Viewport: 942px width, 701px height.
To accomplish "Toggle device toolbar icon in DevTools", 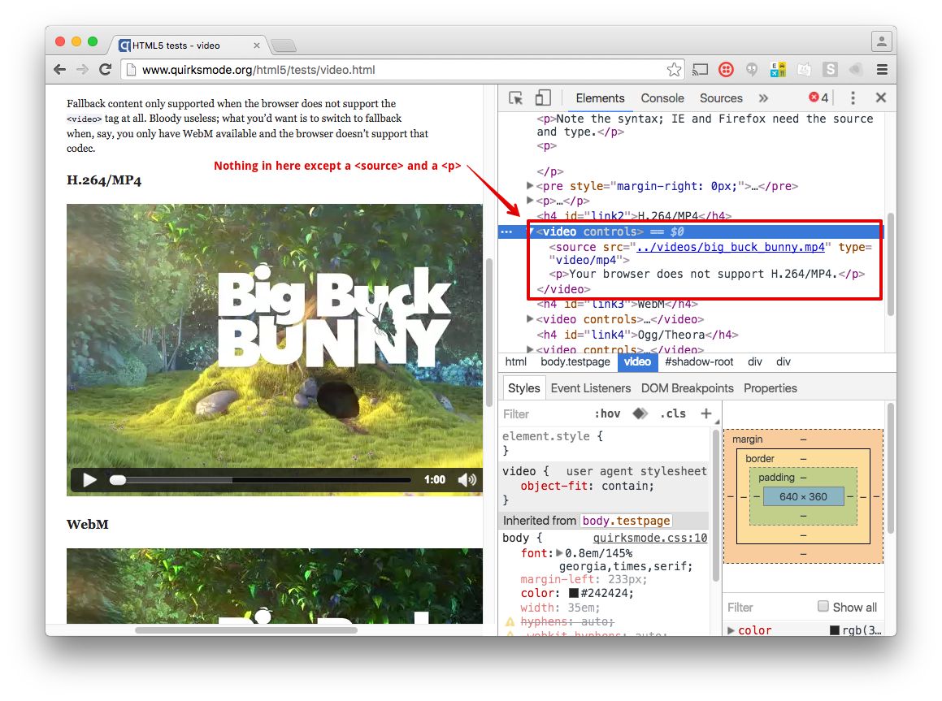I will [543, 97].
